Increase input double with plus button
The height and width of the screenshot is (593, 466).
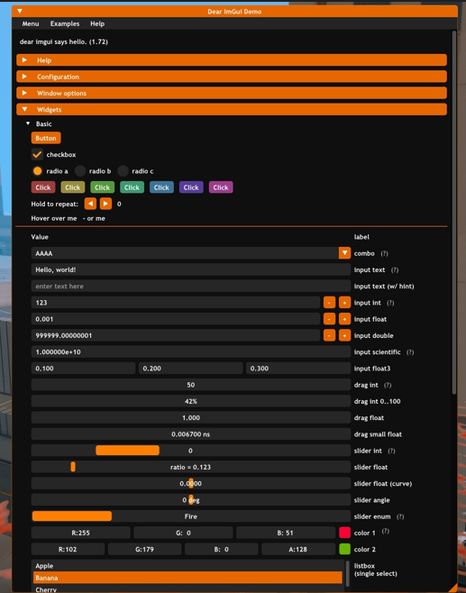click(x=344, y=335)
